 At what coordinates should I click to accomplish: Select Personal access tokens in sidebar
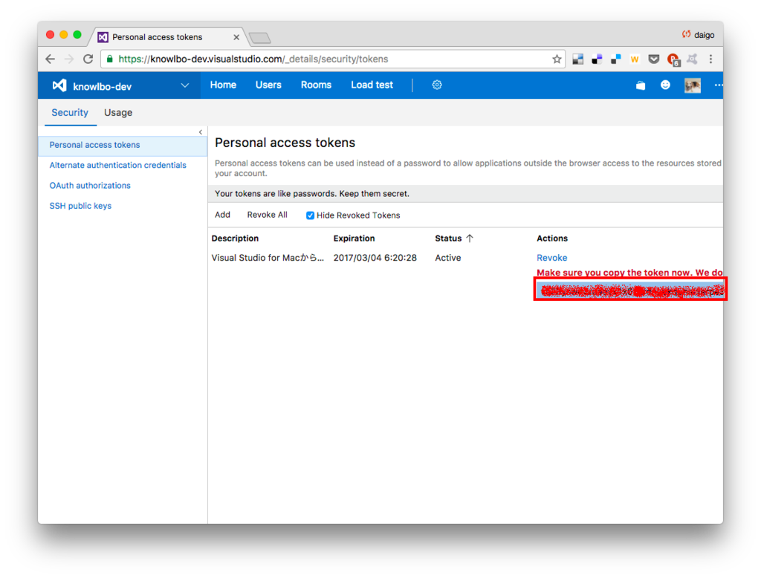(123, 145)
